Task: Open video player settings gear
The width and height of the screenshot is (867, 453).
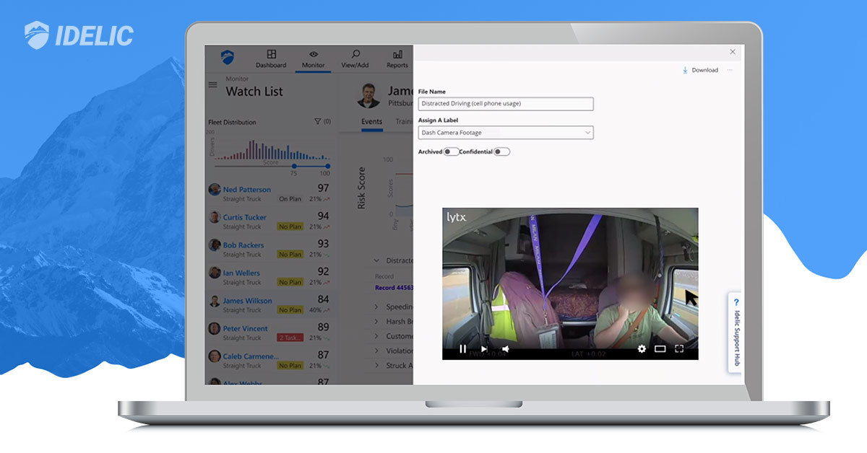Action: click(x=642, y=349)
